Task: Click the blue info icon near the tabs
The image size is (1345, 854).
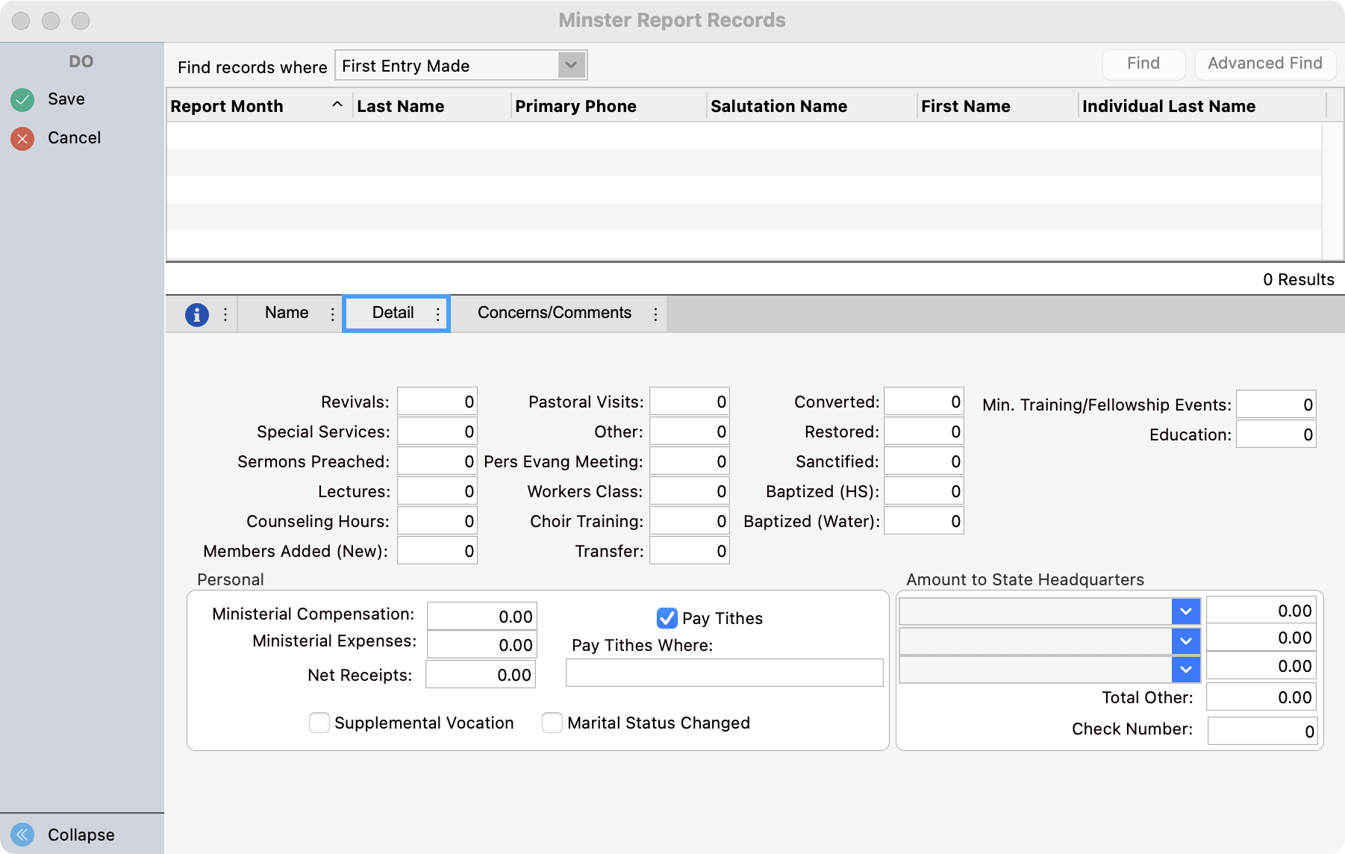Action: click(x=196, y=314)
